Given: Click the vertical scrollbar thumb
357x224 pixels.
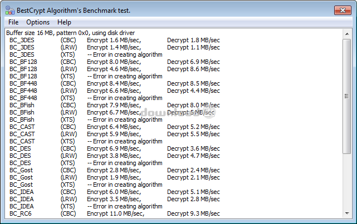Looking at the screenshot, I should 347,96.
